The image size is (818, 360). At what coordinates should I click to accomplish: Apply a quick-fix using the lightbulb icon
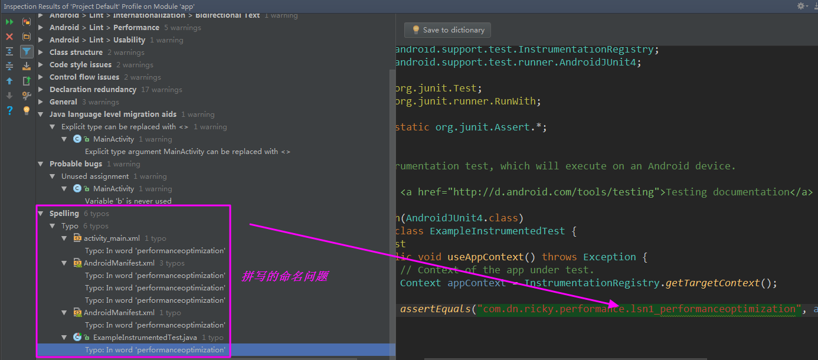(26, 110)
